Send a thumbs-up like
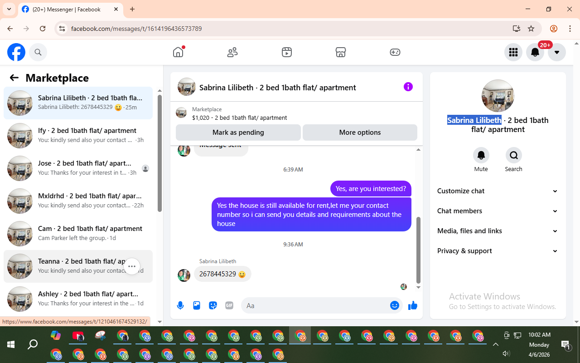The image size is (580, 363). (413, 305)
